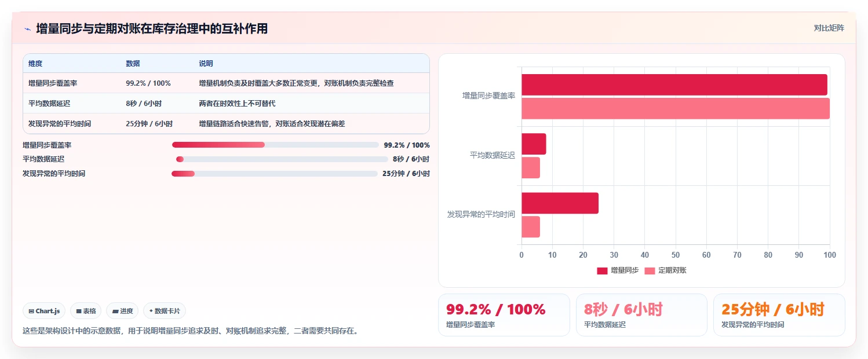Image resolution: width=868 pixels, height=359 pixels.
Task: Click the lightning icon beside the title
Action: point(27,29)
